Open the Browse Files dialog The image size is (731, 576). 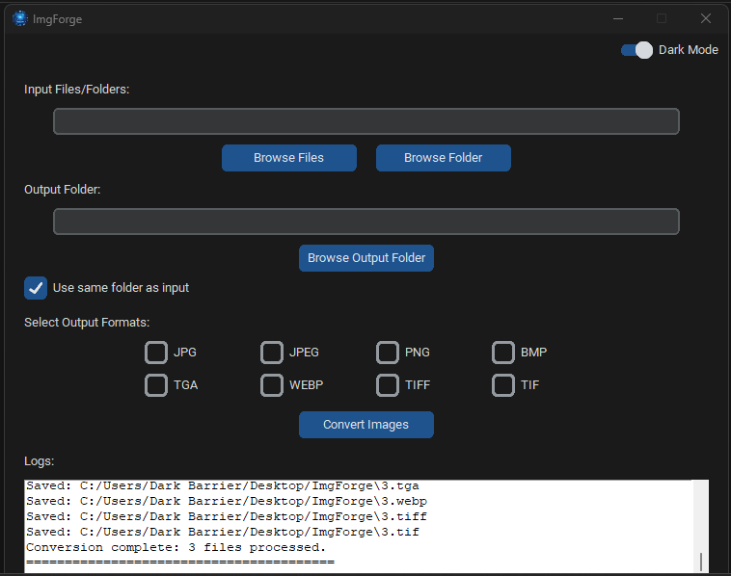tap(289, 158)
